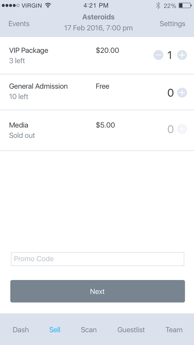Select the currently active Sell tab
The height and width of the screenshot is (345, 194).
tap(55, 330)
